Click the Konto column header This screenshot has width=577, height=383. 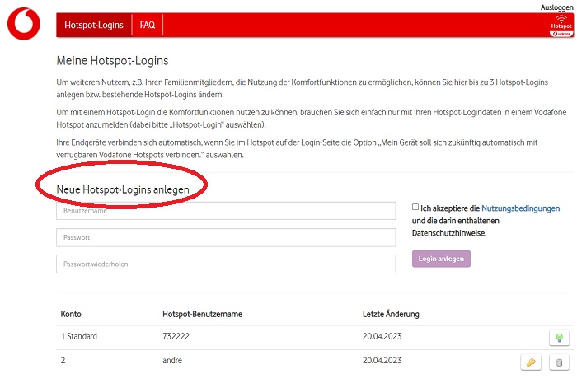[71, 315]
